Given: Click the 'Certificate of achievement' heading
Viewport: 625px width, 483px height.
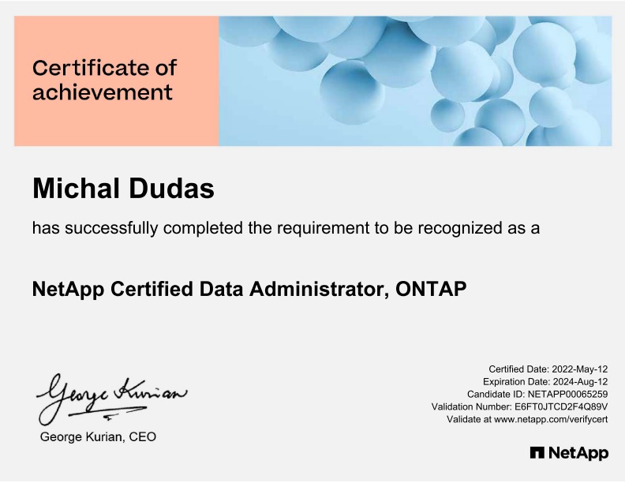Looking at the screenshot, I should 104,80.
